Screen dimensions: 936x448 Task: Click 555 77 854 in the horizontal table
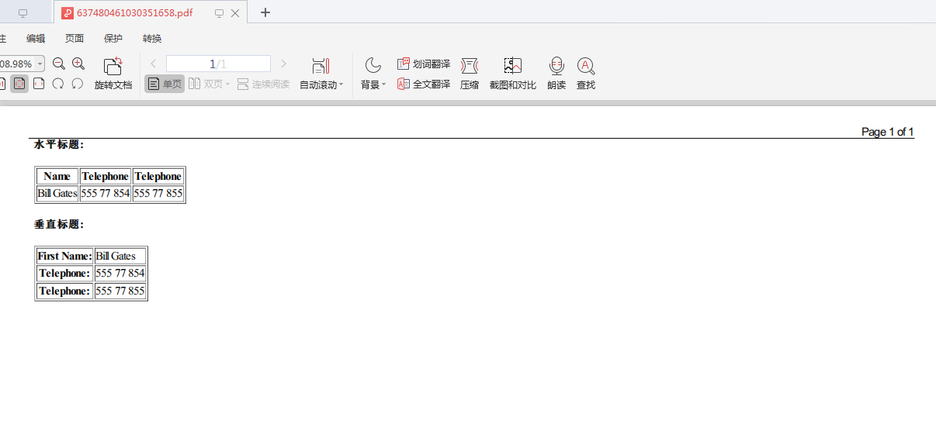pyautogui.click(x=106, y=193)
